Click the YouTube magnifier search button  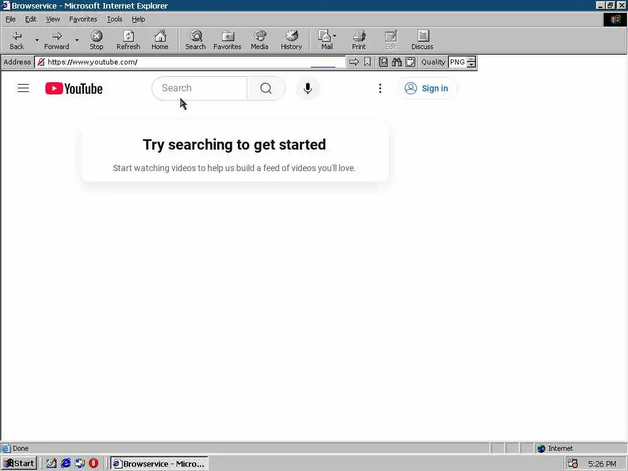tap(266, 88)
